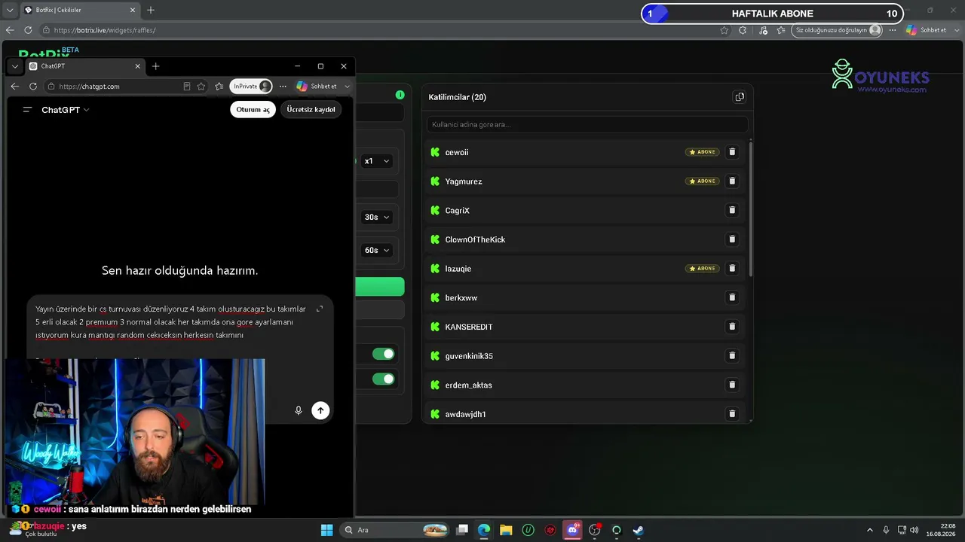Viewport: 965px width, 542px height.
Task: Click the ABONE badge next to cewoii
Action: [x=702, y=152]
